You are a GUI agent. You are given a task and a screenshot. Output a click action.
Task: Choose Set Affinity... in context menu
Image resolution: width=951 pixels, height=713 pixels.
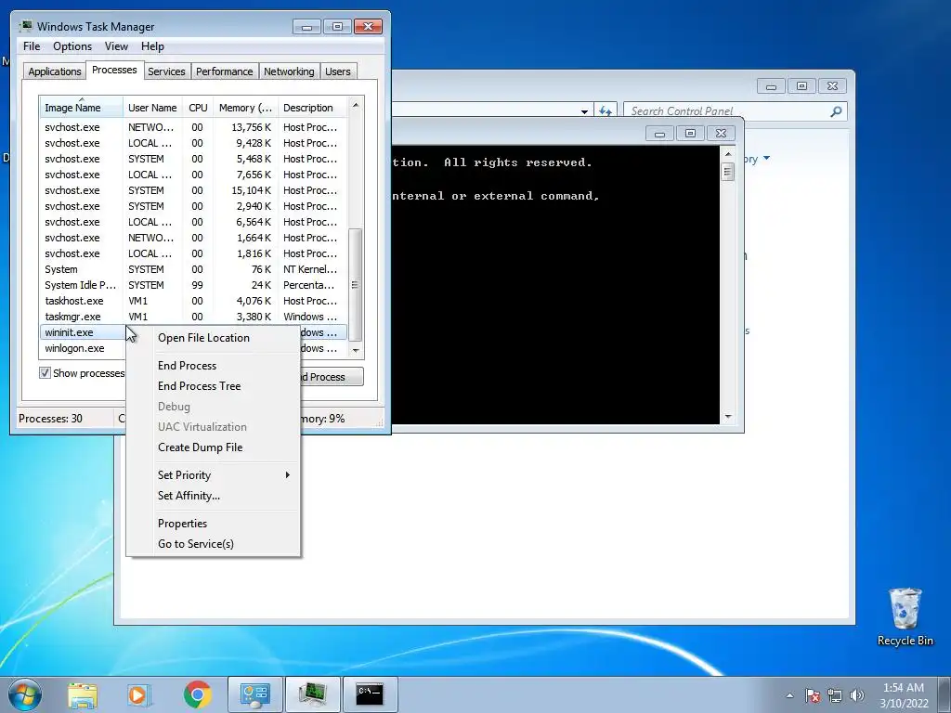click(214, 496)
